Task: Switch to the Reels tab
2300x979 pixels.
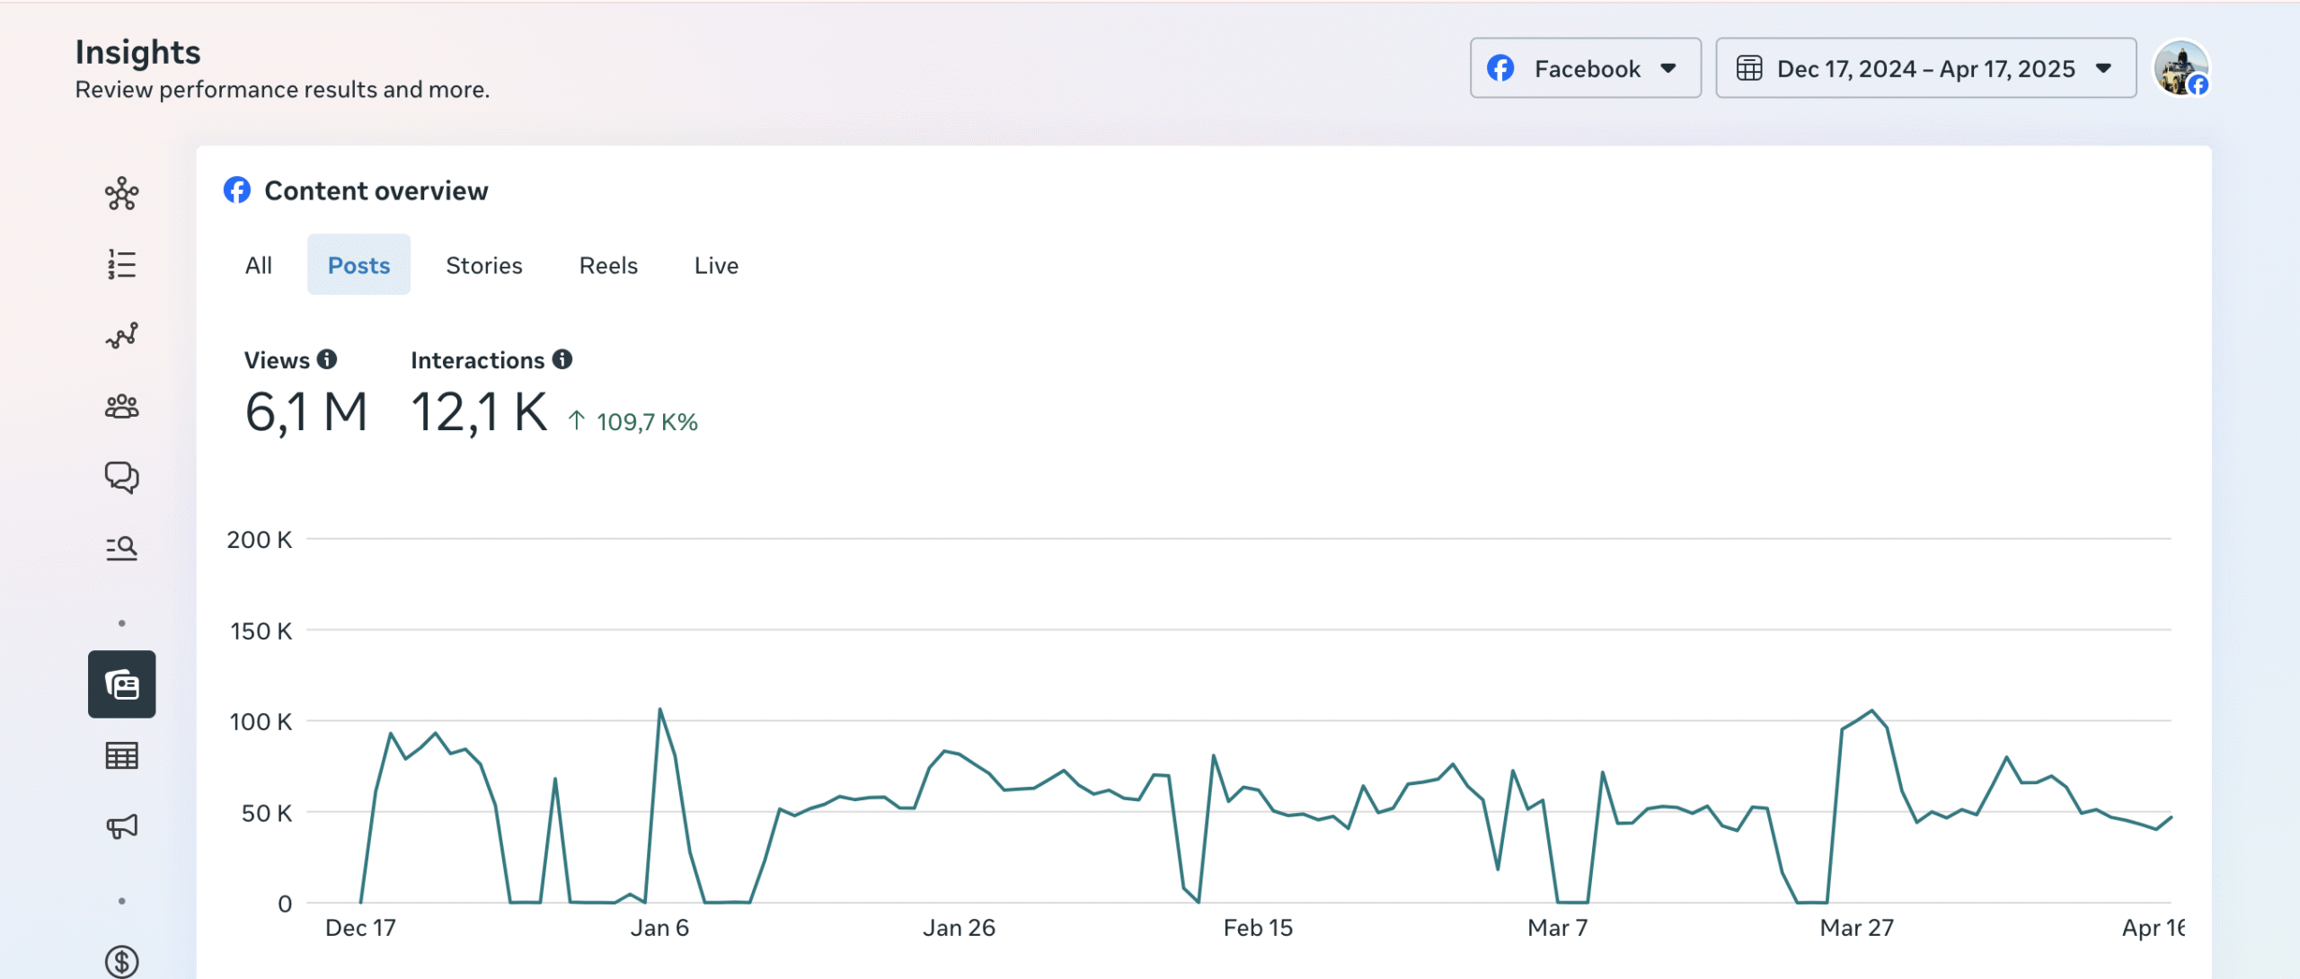Action: pyautogui.click(x=608, y=265)
